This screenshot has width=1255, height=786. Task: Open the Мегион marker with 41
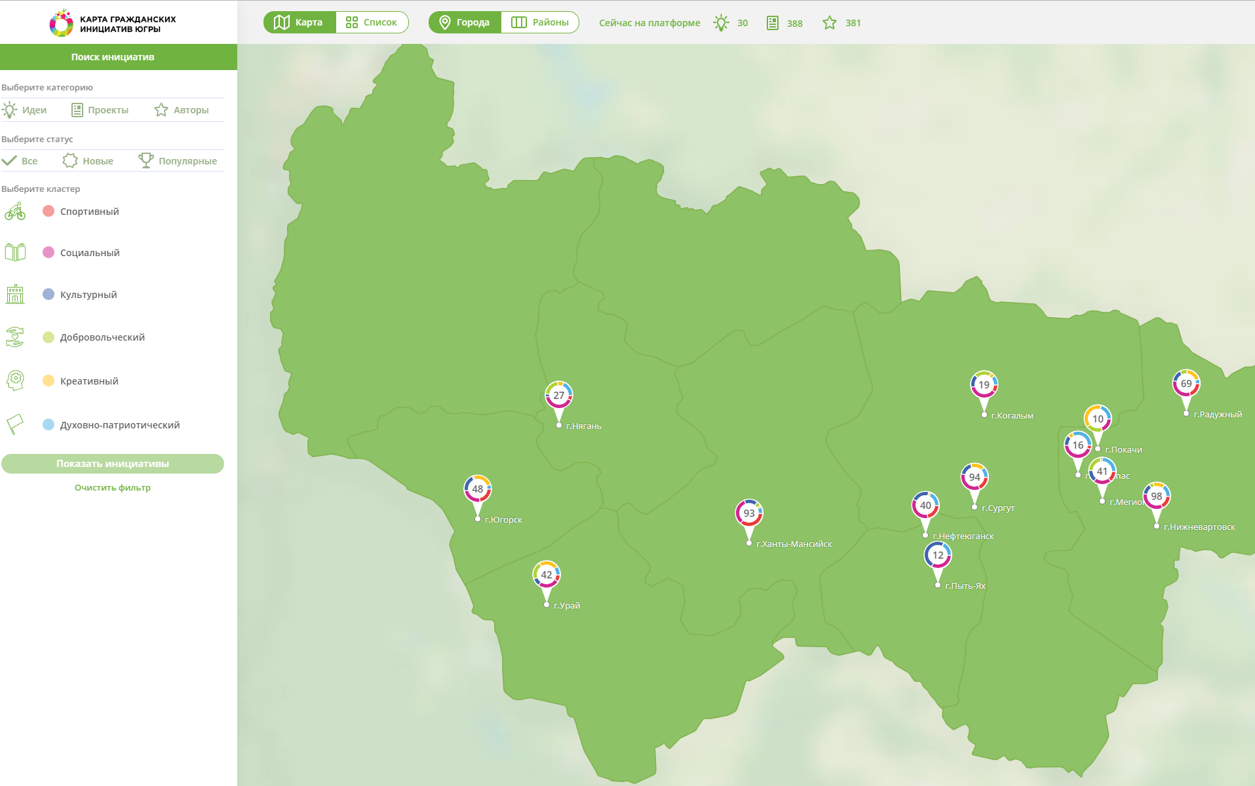click(x=1102, y=472)
